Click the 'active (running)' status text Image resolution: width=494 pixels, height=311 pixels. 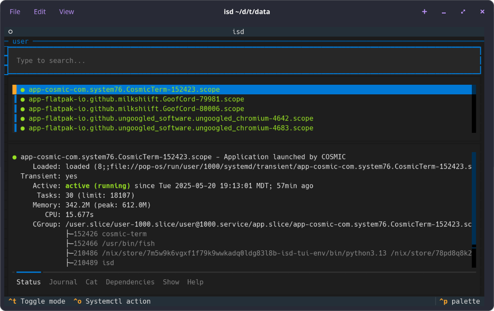click(97, 186)
